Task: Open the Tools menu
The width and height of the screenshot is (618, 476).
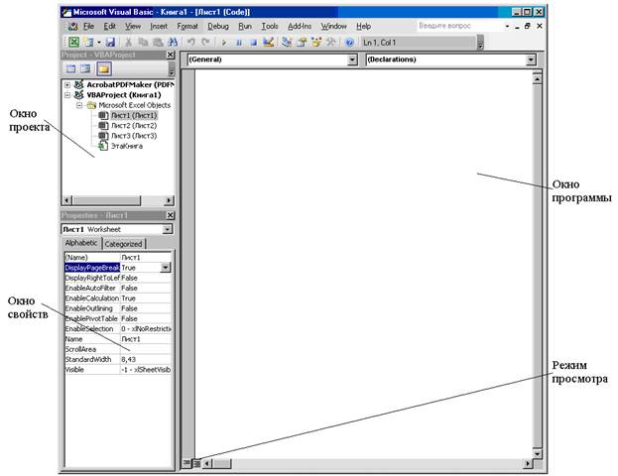Action: click(x=270, y=27)
